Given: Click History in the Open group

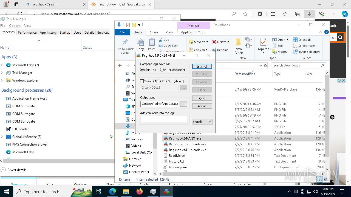Looking at the screenshot, I should pyautogui.click(x=280, y=52).
